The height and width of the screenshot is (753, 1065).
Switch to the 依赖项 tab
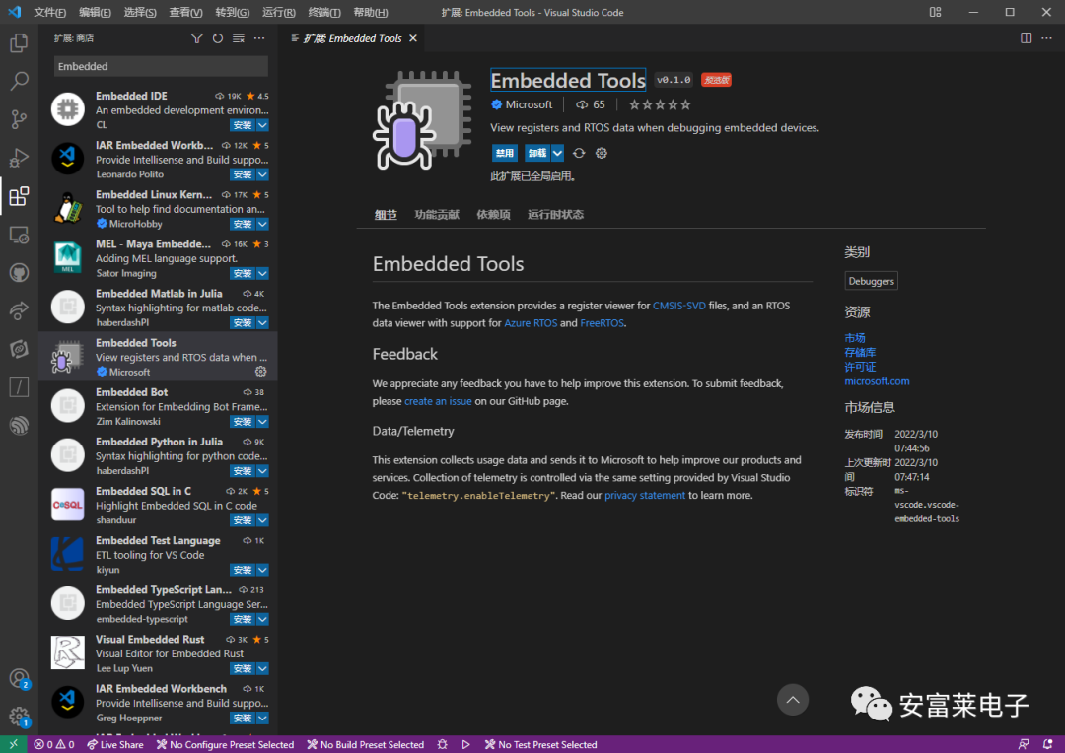pyautogui.click(x=493, y=215)
